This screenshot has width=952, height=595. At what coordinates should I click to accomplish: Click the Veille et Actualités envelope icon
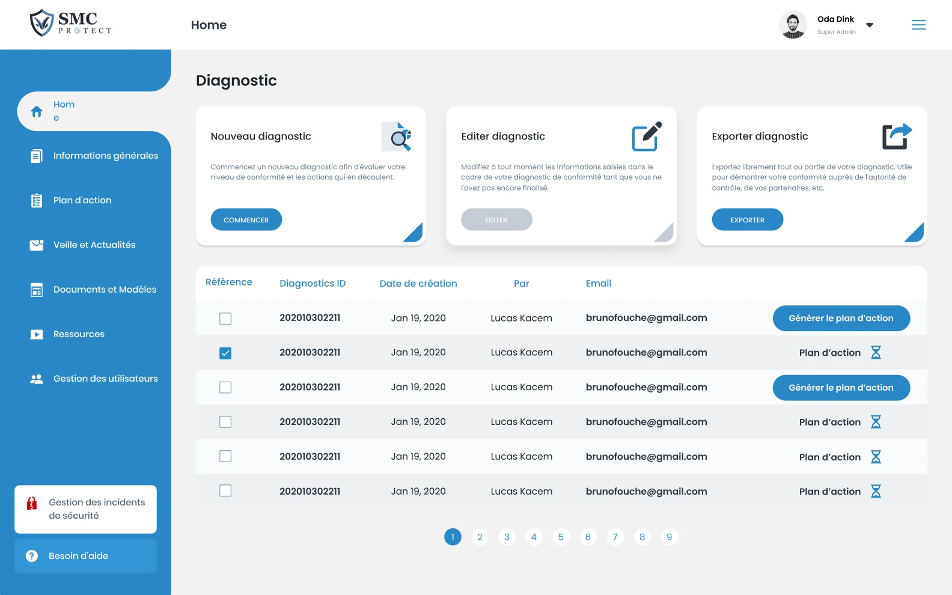(x=37, y=245)
